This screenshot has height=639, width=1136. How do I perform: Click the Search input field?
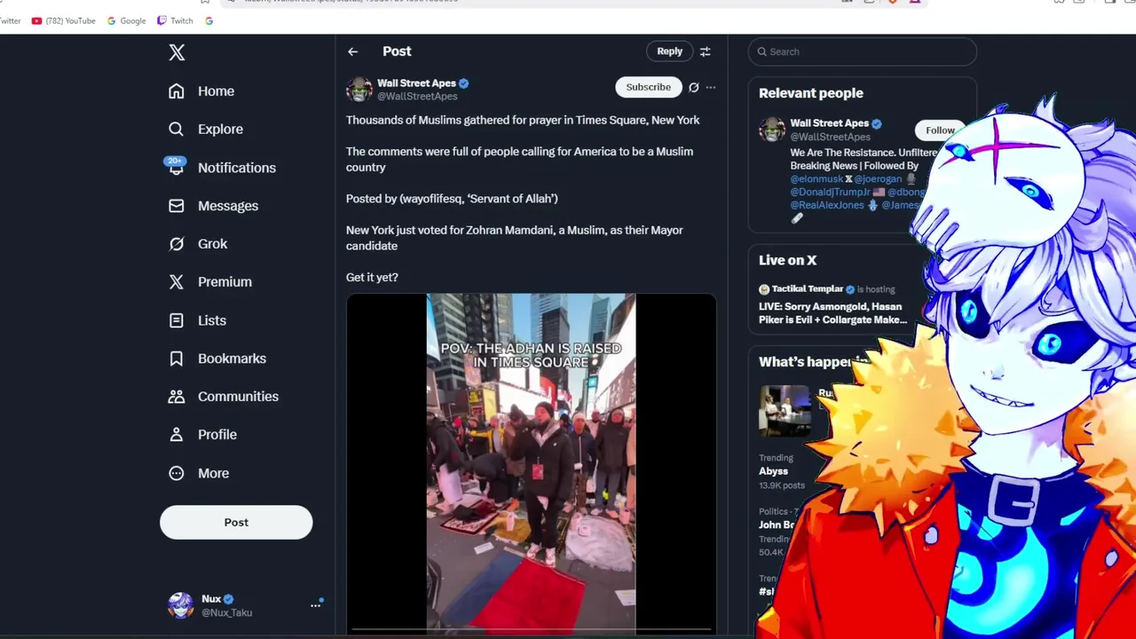[862, 51]
